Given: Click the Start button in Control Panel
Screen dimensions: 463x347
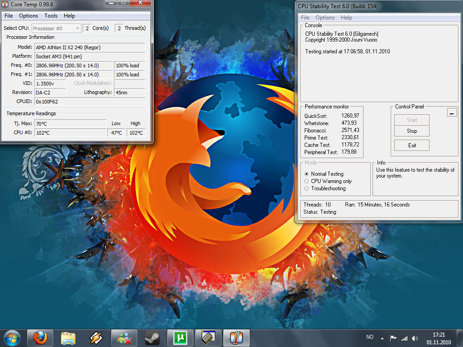Looking at the screenshot, I should coord(411,120).
